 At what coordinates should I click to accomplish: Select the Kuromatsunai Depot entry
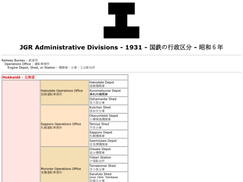[x=108, y=93]
